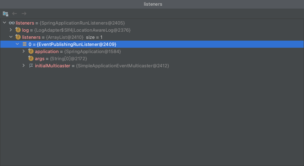Collapse the EventPublishingRunListener element 0
This screenshot has height=166, width=304.
(17, 44)
